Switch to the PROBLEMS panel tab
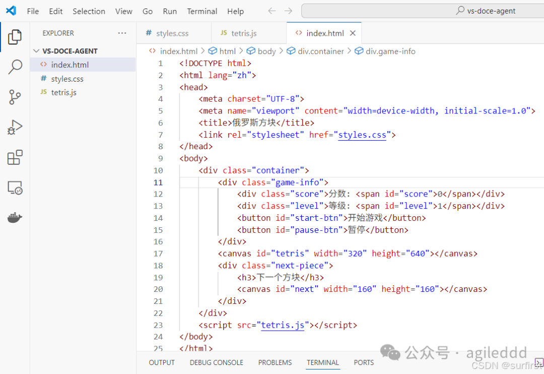 [x=275, y=362]
